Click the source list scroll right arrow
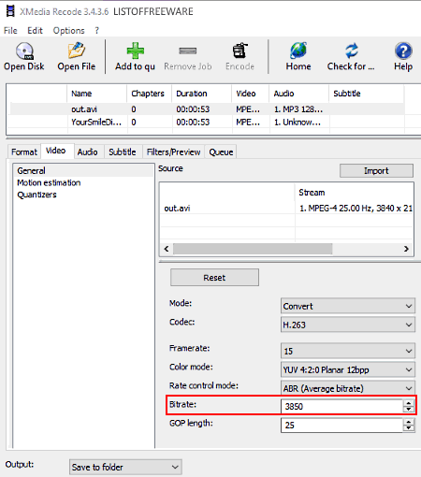421x477 pixels. [406, 249]
